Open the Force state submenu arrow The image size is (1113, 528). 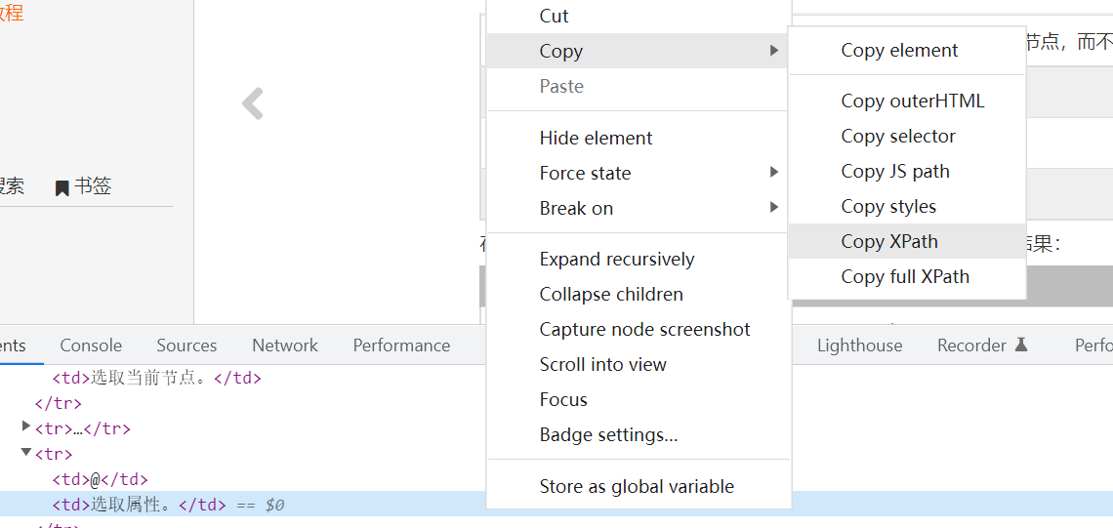(773, 173)
